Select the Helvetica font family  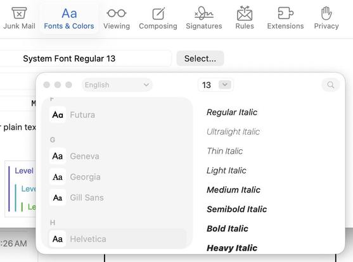click(117, 239)
